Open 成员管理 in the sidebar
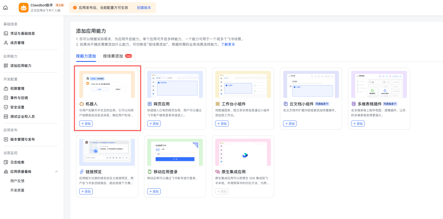This screenshot has height=219, width=443. [x=17, y=43]
